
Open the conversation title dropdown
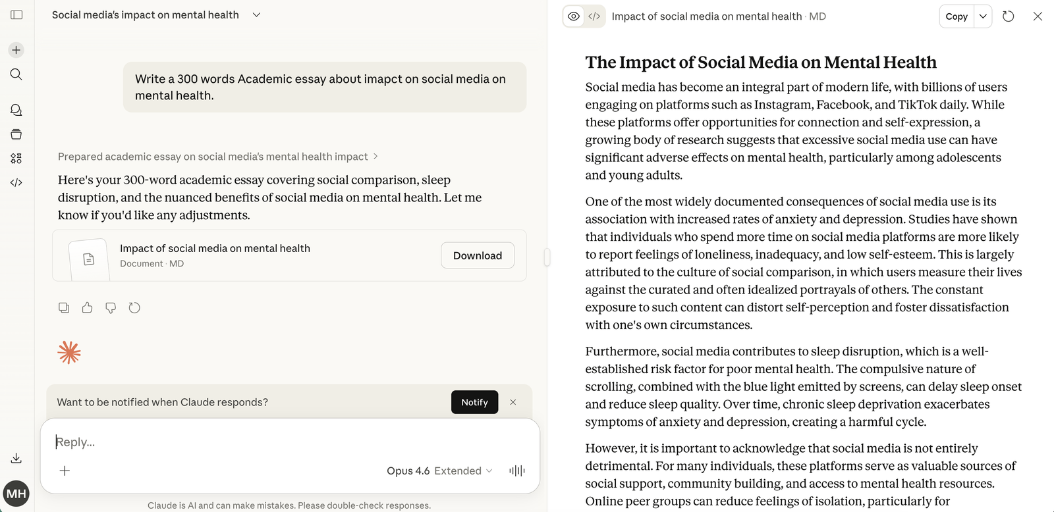[x=256, y=14]
